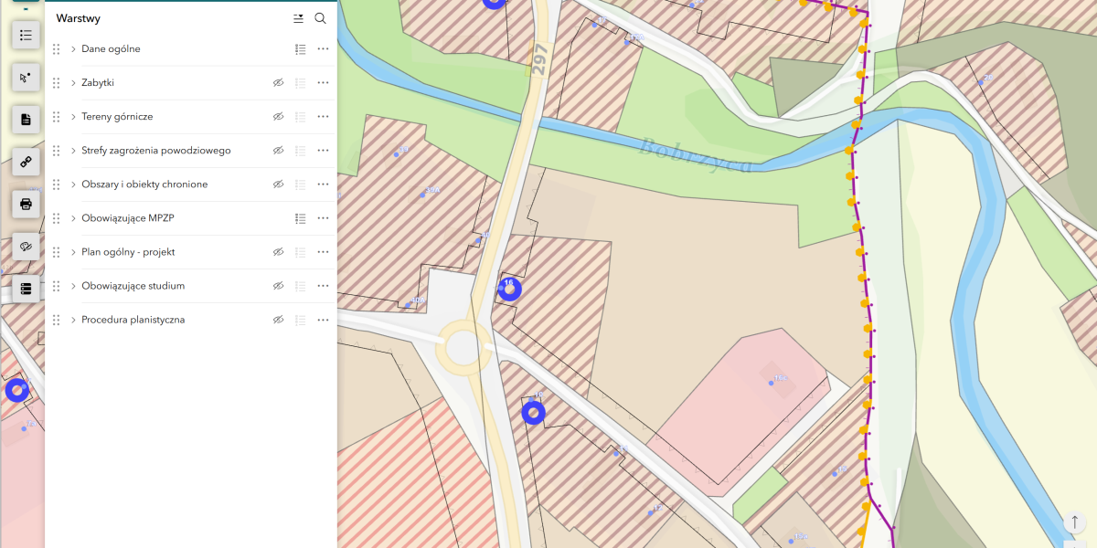Image resolution: width=1097 pixels, height=548 pixels.
Task: Open the layer list filter options icon
Action: click(298, 18)
